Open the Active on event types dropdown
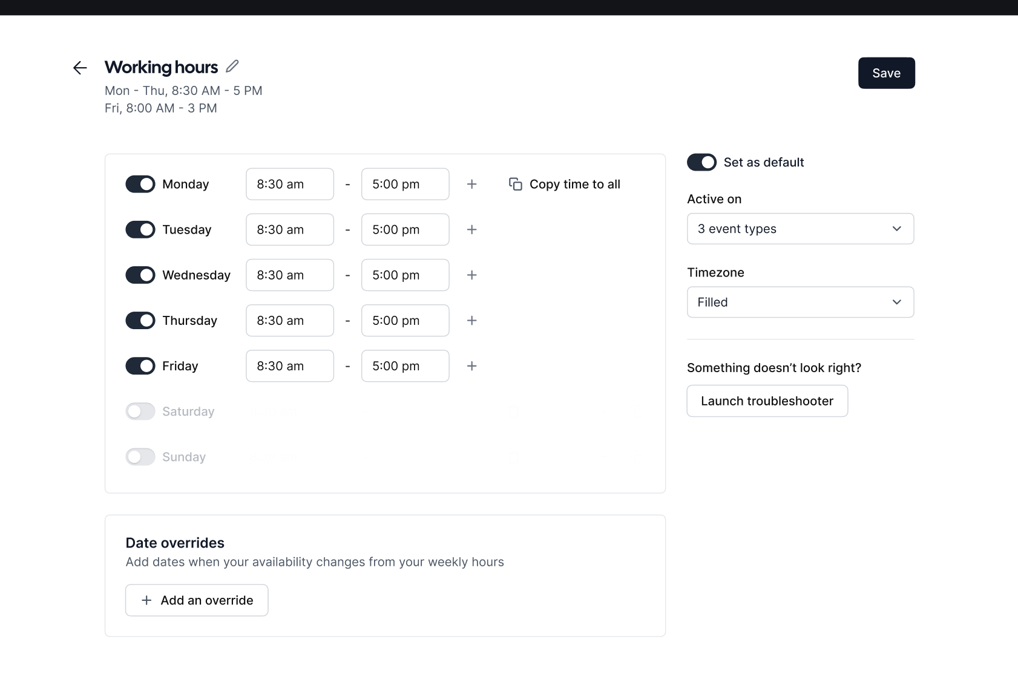 click(x=800, y=229)
